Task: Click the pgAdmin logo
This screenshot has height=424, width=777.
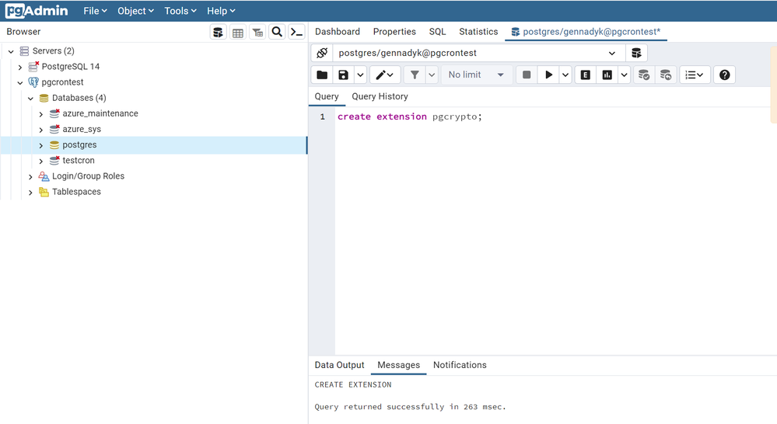Action: tap(37, 10)
